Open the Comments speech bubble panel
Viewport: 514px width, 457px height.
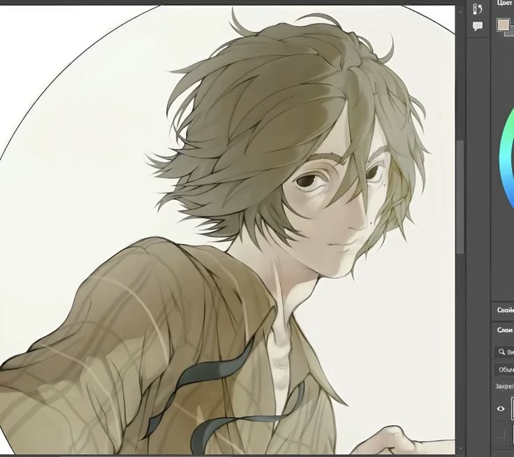coord(478,27)
